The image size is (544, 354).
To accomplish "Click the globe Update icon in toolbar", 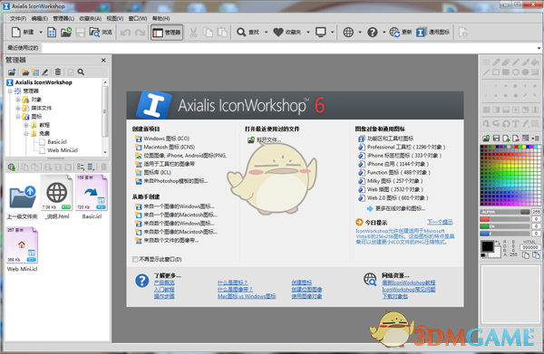I will [x=394, y=33].
